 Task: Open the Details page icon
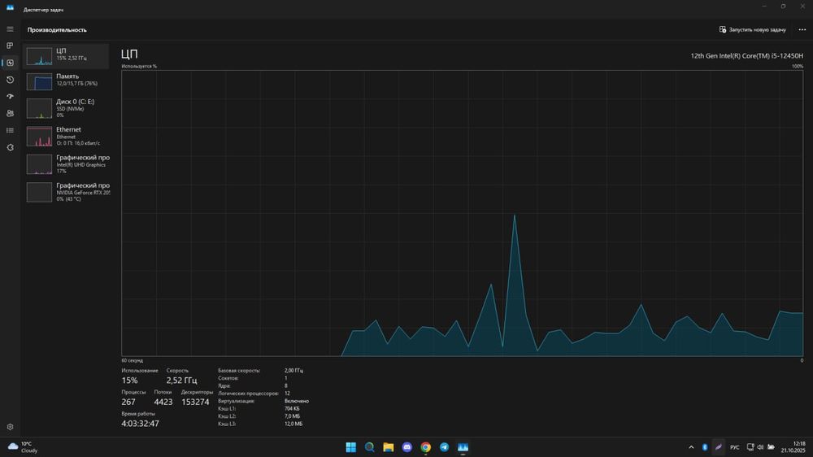[10, 130]
